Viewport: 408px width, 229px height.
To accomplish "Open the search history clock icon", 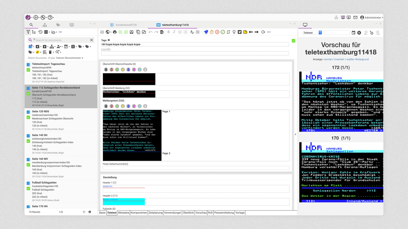I will (x=40, y=32).
